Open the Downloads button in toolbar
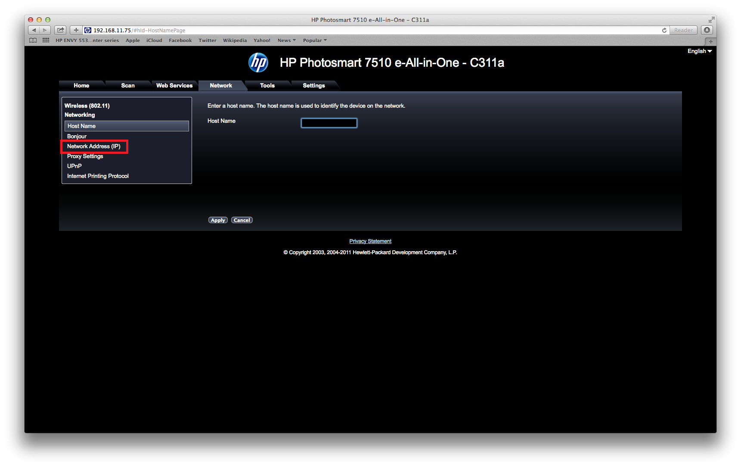 pos(707,30)
